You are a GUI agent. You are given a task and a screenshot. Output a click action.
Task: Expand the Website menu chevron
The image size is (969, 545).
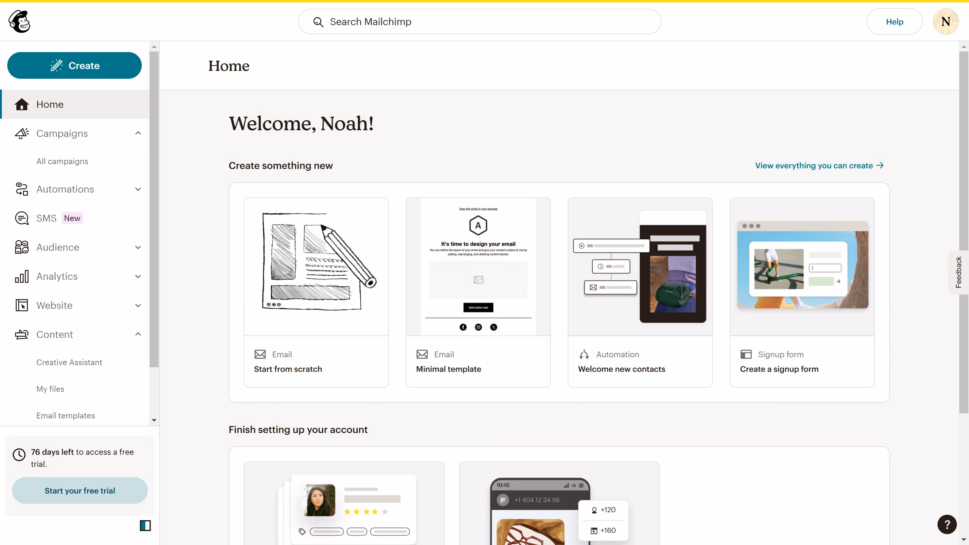coord(138,306)
